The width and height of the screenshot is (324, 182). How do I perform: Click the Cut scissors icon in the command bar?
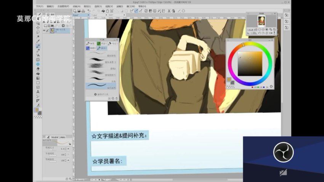pyautogui.click(x=169, y=11)
